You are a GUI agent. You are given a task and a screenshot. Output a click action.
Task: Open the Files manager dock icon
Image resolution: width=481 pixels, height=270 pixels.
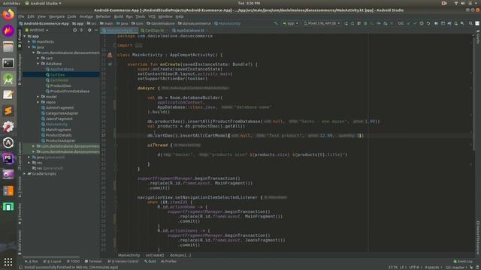pos(8,46)
